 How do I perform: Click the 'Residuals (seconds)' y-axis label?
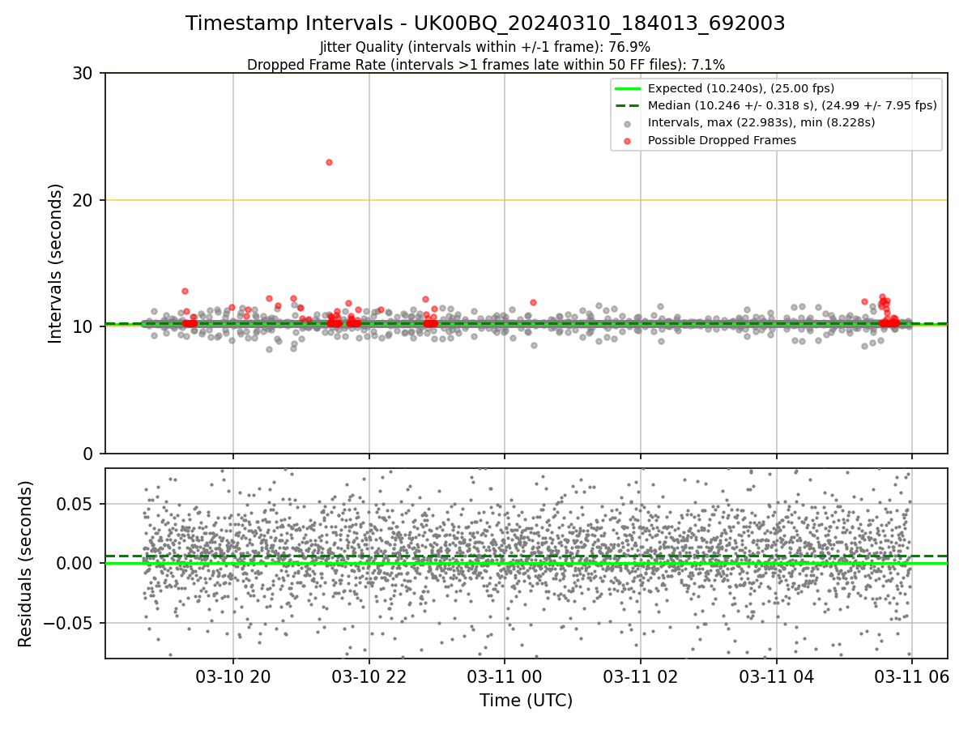26,564
